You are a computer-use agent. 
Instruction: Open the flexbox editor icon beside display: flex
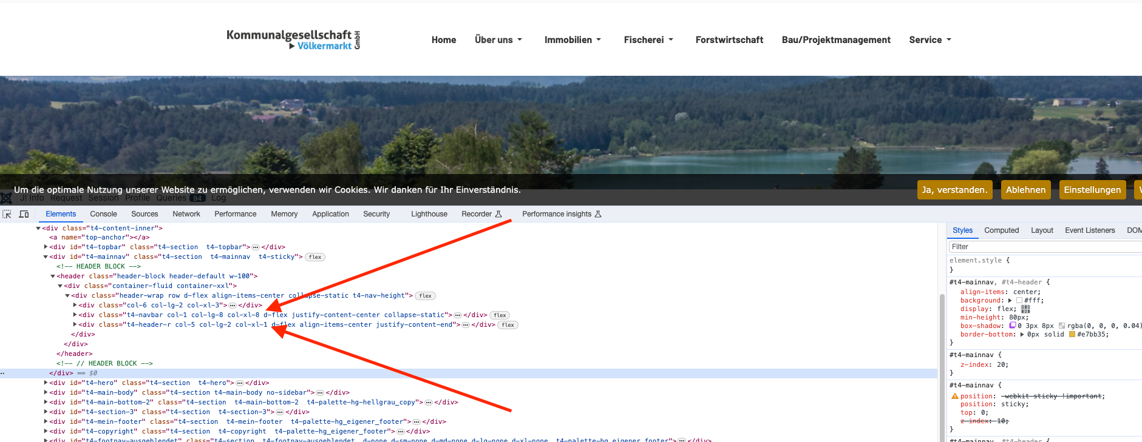point(1025,309)
